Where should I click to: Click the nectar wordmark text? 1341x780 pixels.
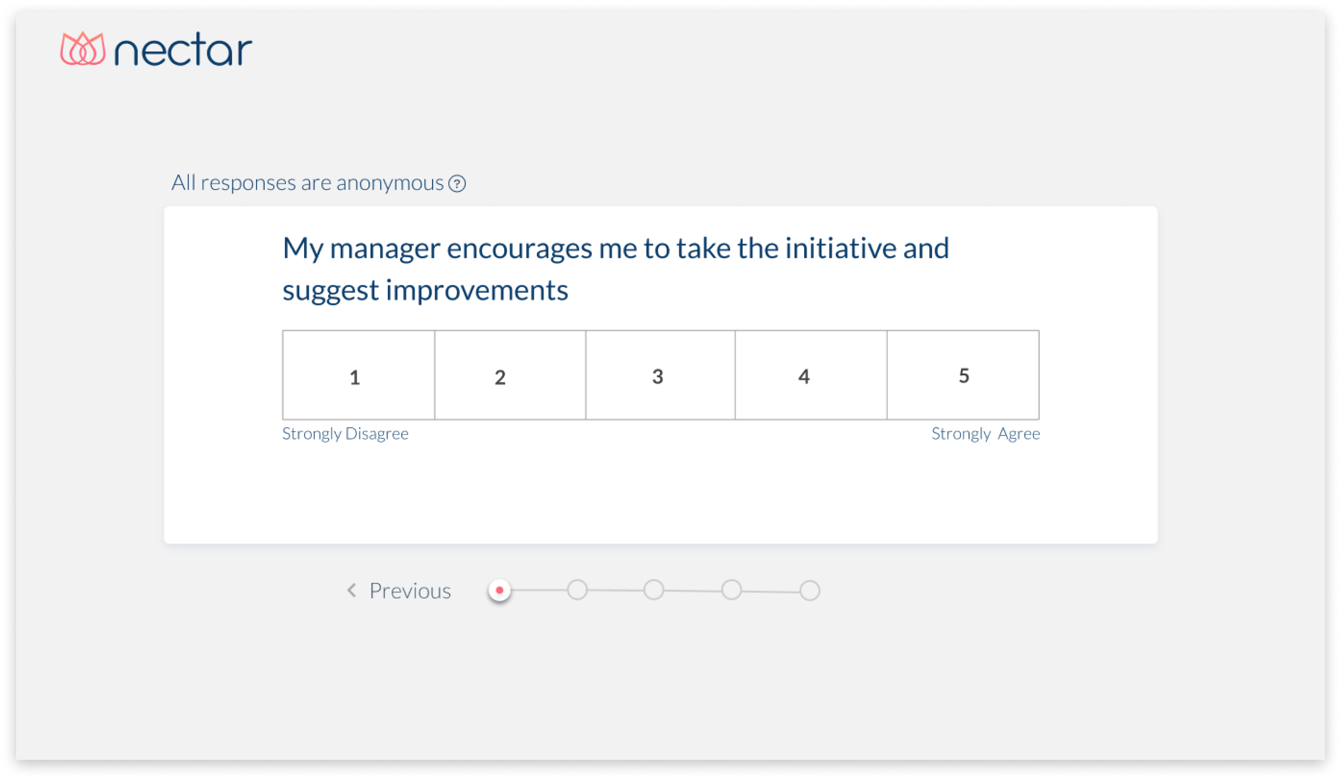click(183, 49)
